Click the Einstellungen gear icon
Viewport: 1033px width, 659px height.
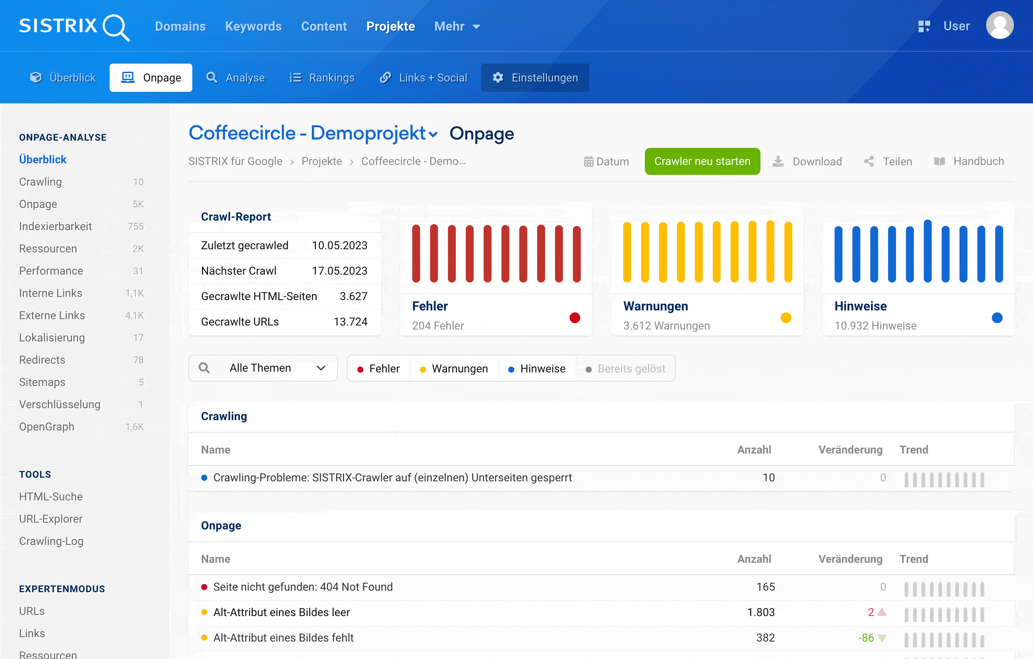tap(497, 78)
